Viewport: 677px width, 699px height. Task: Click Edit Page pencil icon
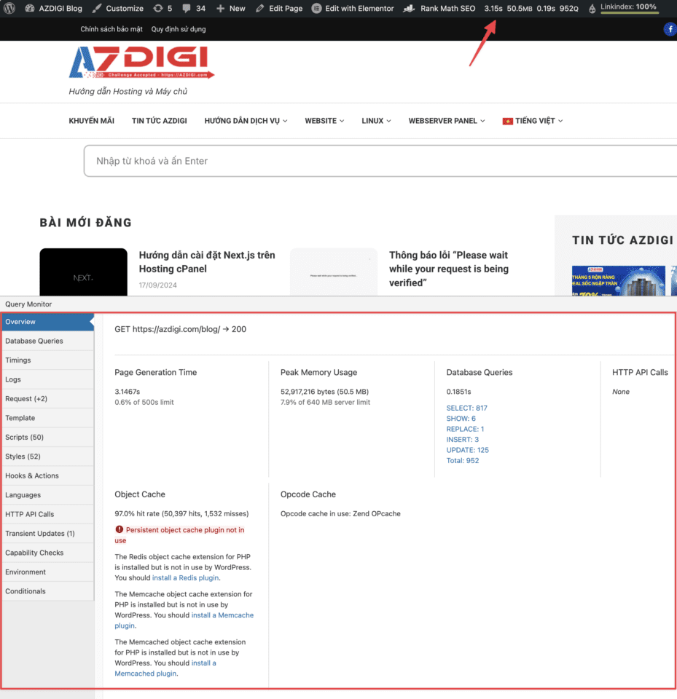click(260, 8)
